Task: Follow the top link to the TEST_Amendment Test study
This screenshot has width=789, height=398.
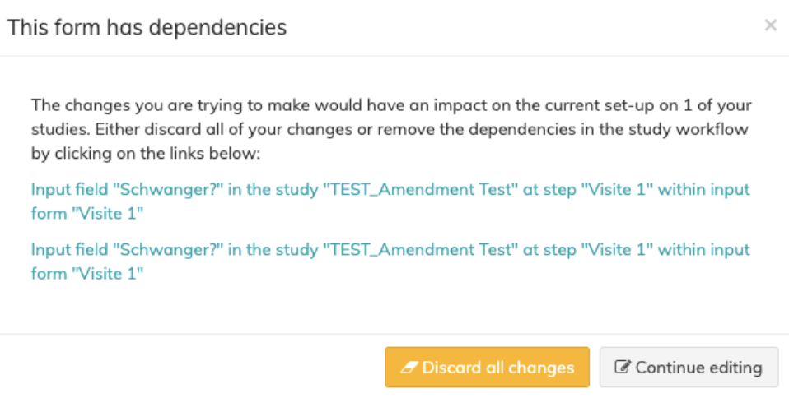Action: click(x=425, y=190)
